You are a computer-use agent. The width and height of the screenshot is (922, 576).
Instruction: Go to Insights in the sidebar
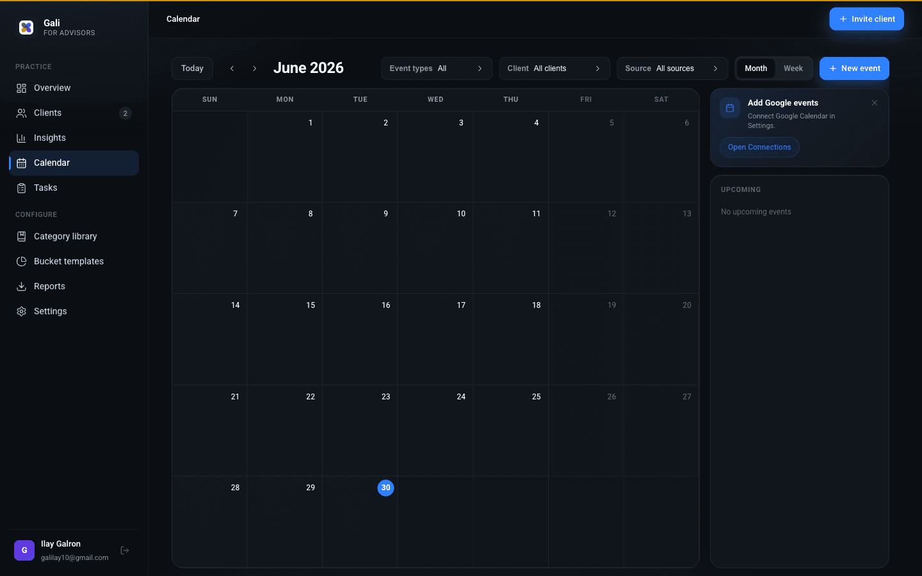pos(74,138)
